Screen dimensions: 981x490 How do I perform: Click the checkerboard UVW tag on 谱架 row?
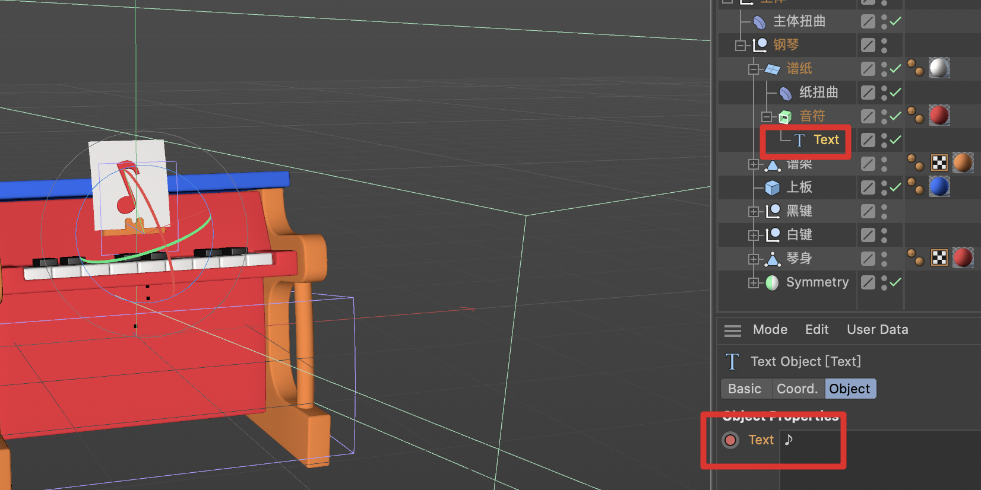click(939, 163)
